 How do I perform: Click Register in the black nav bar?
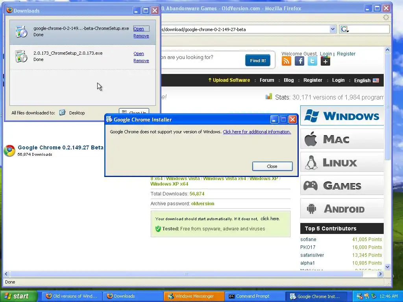tap(312, 80)
